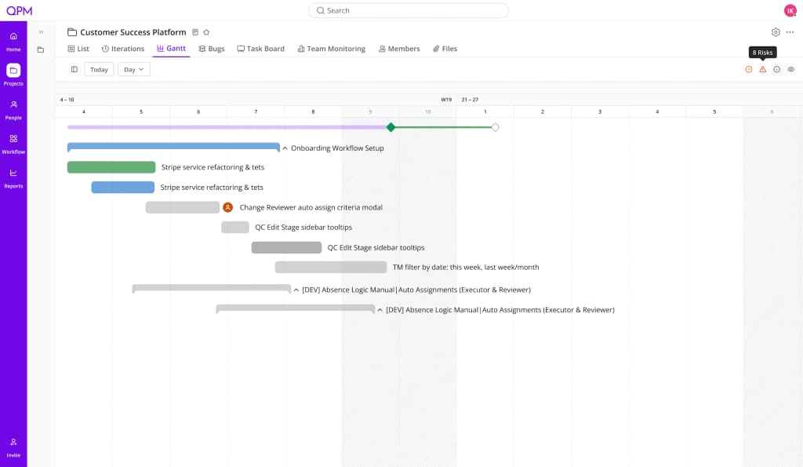
Task: Toggle the Gantt side panel layout icon
Action: [x=74, y=69]
